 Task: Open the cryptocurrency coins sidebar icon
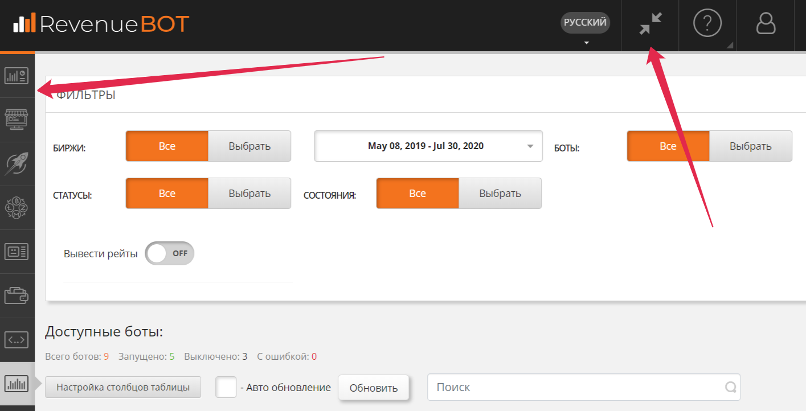pos(17,208)
